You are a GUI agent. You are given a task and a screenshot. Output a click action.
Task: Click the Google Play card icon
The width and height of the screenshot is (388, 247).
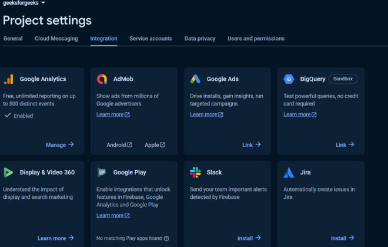pyautogui.click(x=102, y=172)
